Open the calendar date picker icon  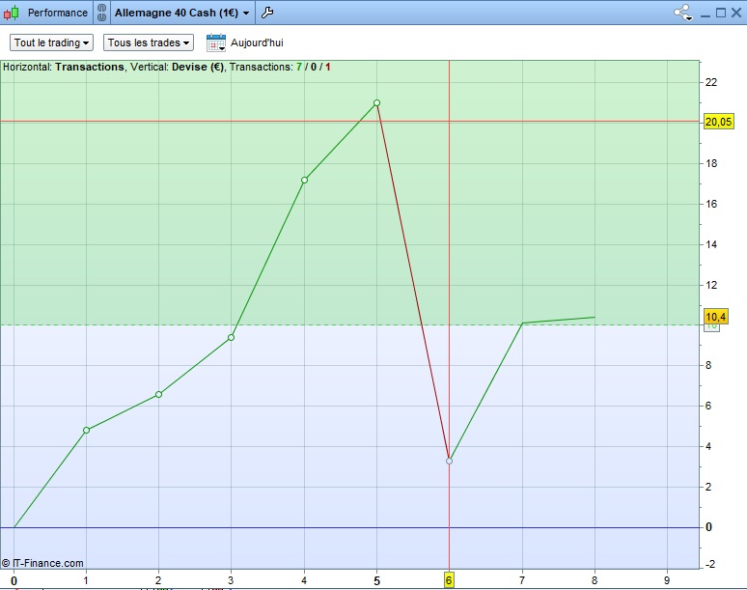click(216, 42)
